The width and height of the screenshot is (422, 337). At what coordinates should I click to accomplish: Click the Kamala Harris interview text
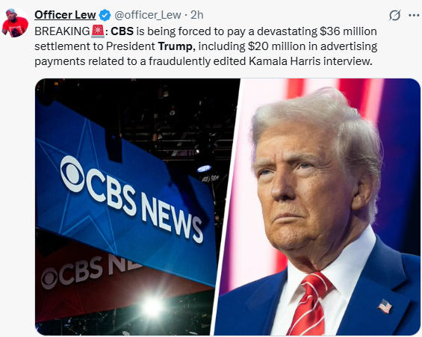point(310,61)
